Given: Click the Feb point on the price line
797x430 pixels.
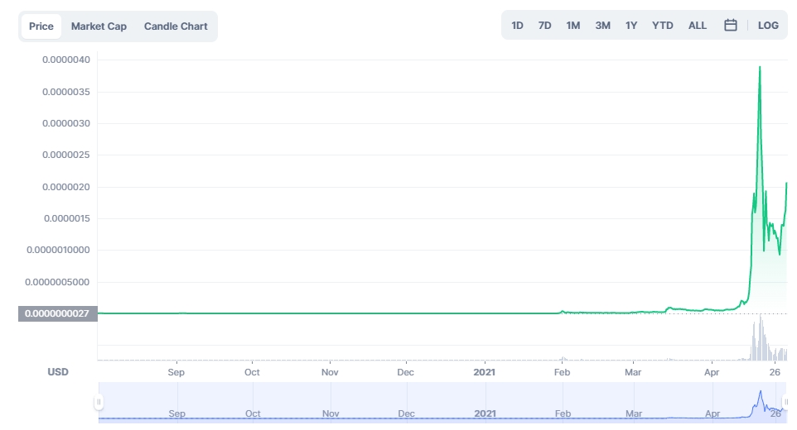Looking at the screenshot, I should pos(563,312).
